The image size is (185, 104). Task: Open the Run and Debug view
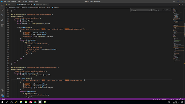(x=2, y=20)
